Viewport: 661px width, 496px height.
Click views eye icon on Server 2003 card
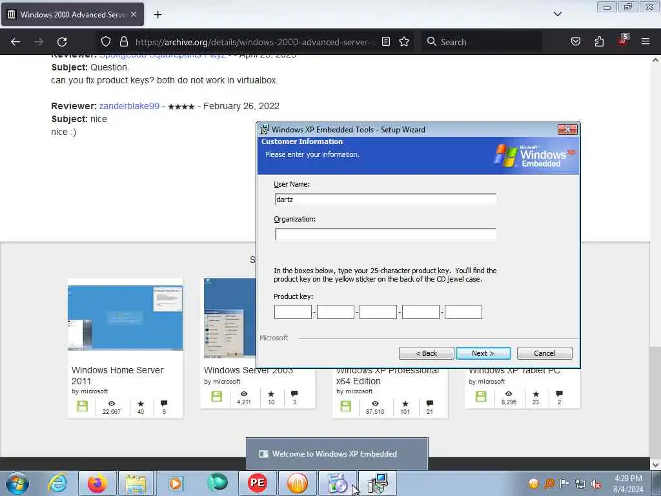[x=244, y=393]
